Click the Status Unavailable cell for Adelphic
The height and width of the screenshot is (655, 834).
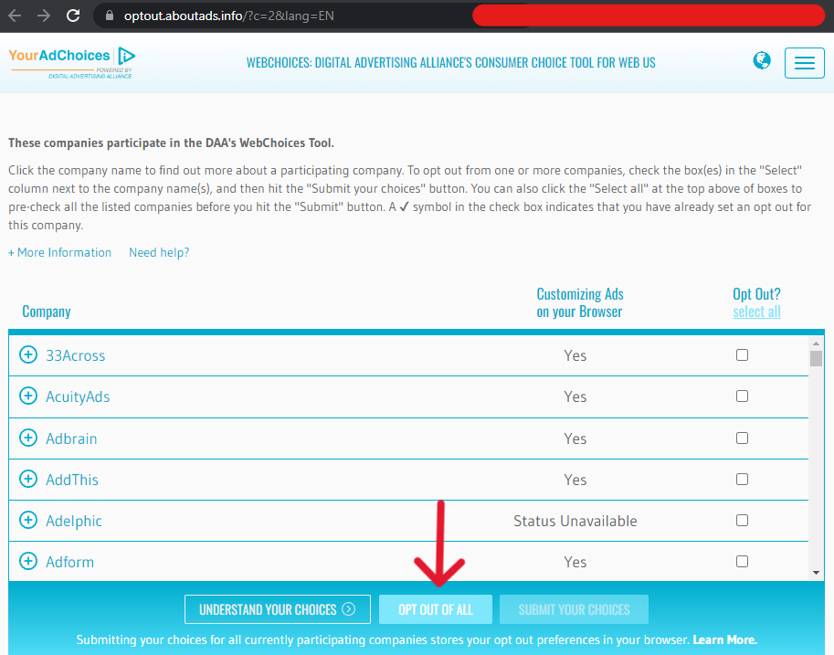tap(575, 521)
